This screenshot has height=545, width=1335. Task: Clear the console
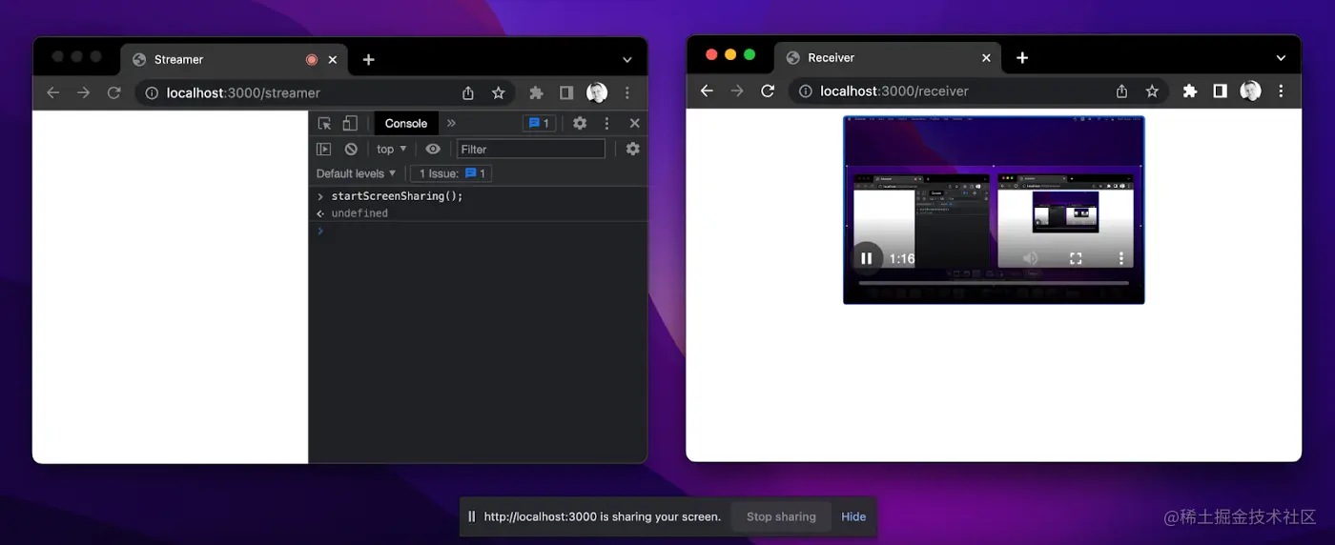point(351,149)
